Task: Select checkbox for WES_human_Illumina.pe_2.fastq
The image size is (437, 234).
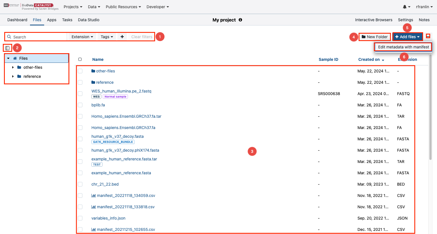Action: tap(80, 94)
